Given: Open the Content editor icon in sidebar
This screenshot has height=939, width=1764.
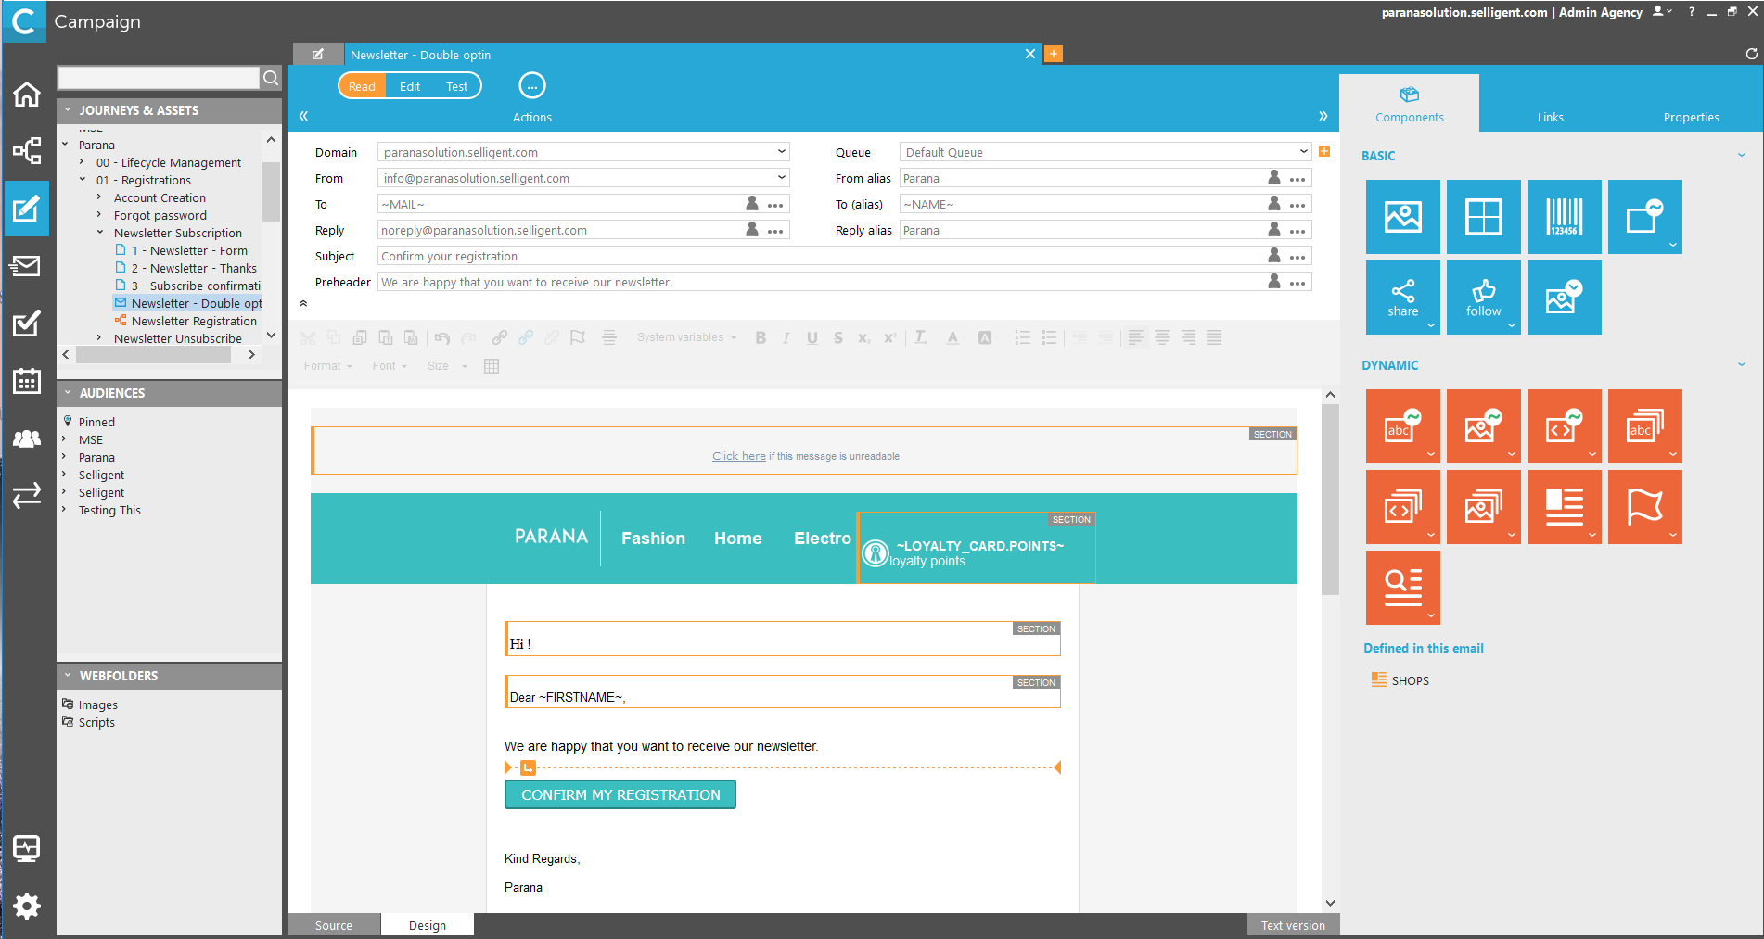Looking at the screenshot, I should 27,209.
